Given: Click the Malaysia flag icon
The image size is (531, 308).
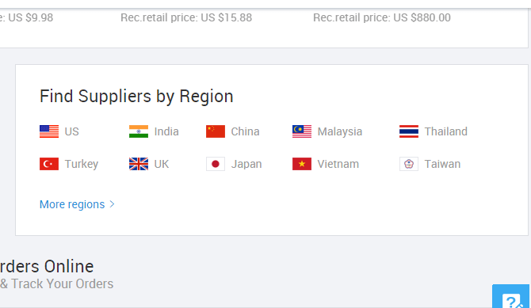Looking at the screenshot, I should coord(302,131).
